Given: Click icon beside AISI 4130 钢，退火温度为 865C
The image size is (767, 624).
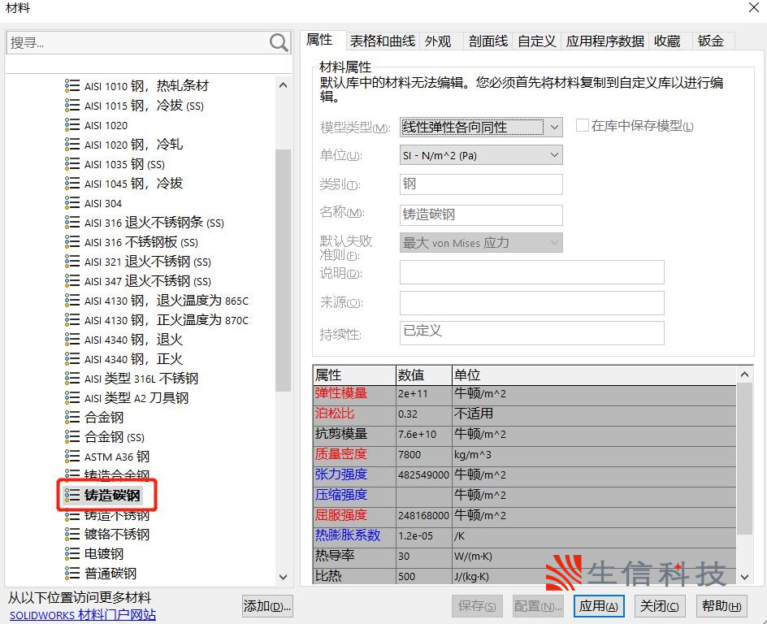Looking at the screenshot, I should pos(71,301).
